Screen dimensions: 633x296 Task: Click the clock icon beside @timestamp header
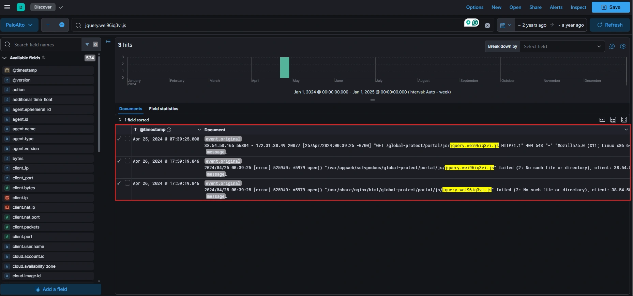[x=169, y=130]
